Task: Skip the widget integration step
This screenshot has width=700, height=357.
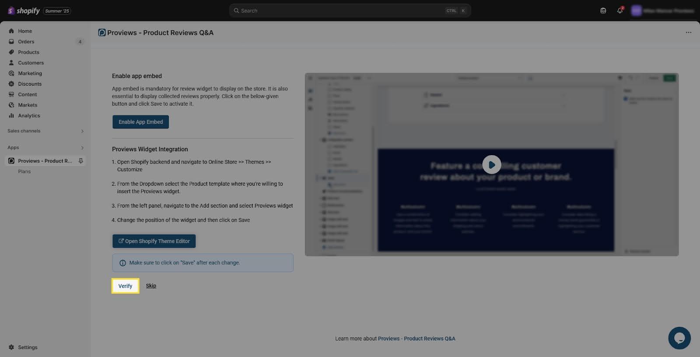Action: 151,286
